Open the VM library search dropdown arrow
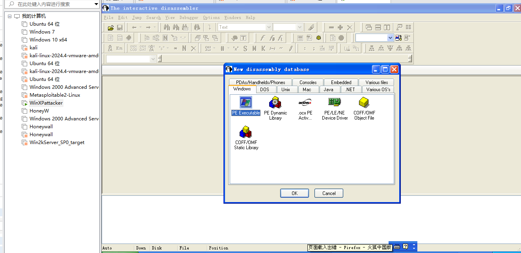The image size is (521, 253). point(97,4)
